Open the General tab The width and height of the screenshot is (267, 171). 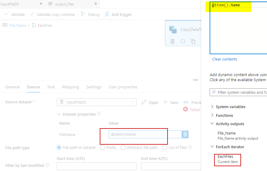pos(13,87)
